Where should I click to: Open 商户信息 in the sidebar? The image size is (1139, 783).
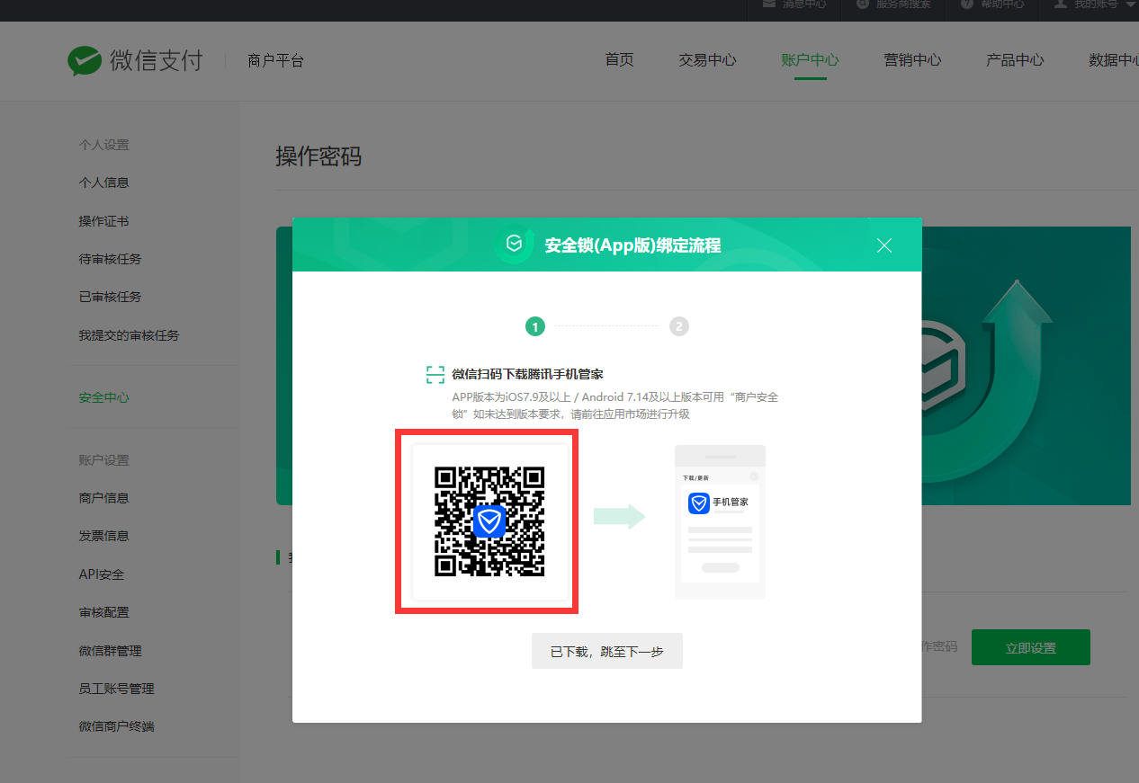click(103, 498)
